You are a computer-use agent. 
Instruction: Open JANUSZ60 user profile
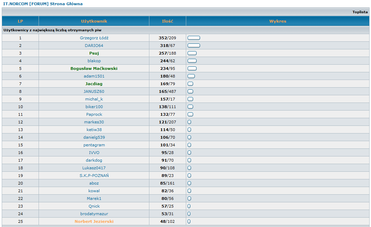[x=94, y=91]
